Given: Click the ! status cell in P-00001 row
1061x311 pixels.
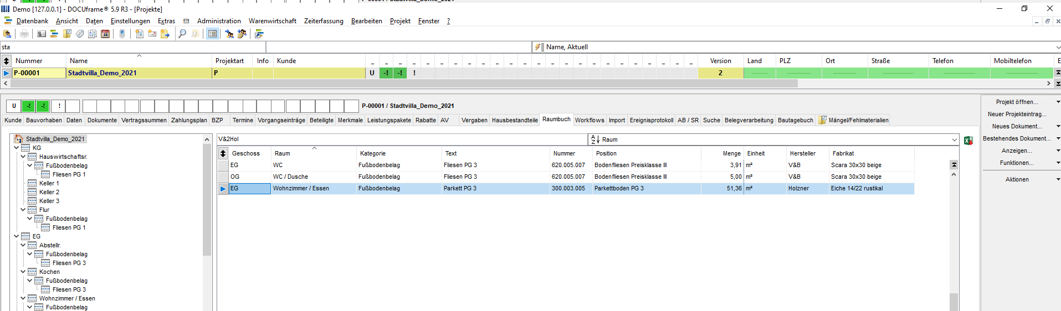Looking at the screenshot, I should pos(414,72).
